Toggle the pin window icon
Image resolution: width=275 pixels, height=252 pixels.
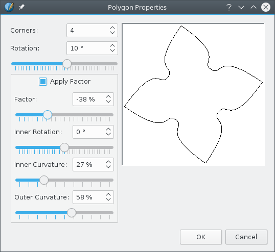coord(22,7)
